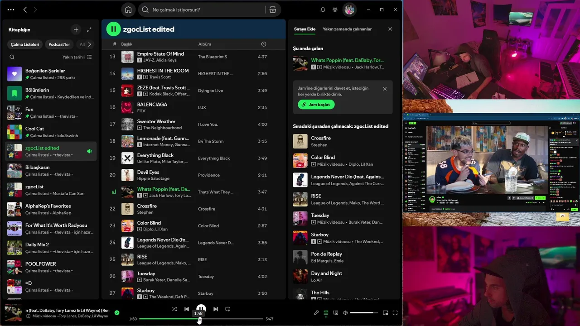This screenshot has height=326, width=580.
Task: Go back with the left arrow
Action: point(25,10)
